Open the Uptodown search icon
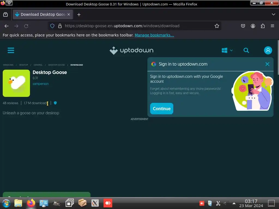 click(246, 50)
